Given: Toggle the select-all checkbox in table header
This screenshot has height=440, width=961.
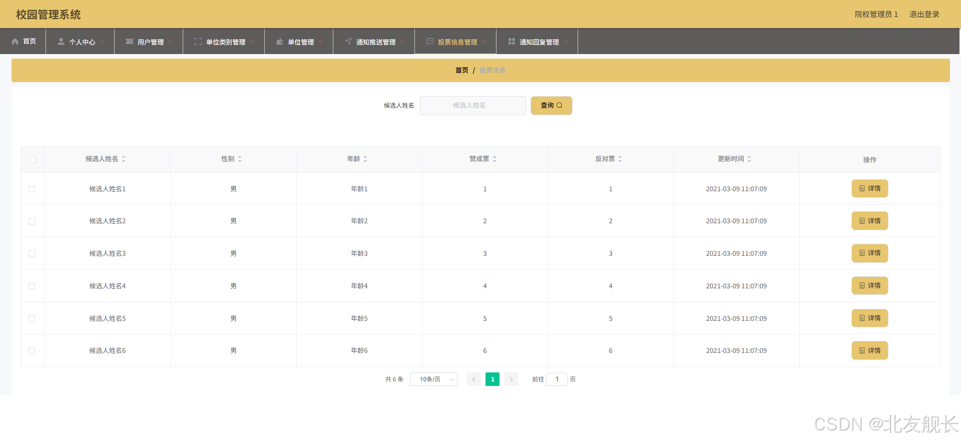Looking at the screenshot, I should pyautogui.click(x=33, y=160).
